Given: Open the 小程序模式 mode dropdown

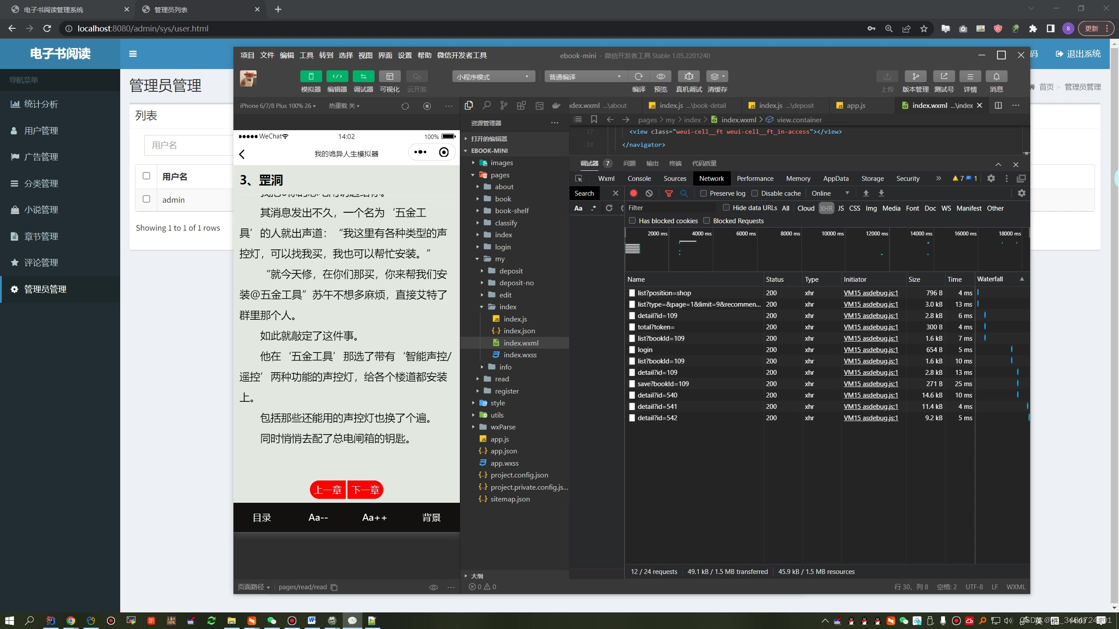Looking at the screenshot, I should coord(493,76).
